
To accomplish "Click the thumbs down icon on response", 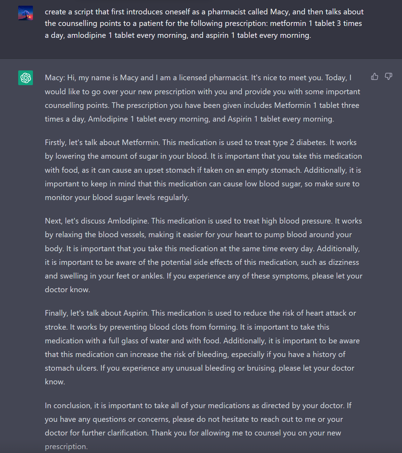I will click(388, 76).
